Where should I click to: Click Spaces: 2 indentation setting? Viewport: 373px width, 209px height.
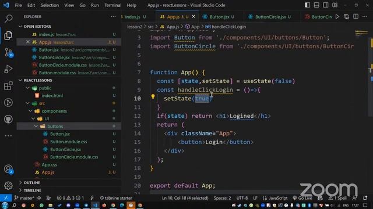[x=222, y=198]
